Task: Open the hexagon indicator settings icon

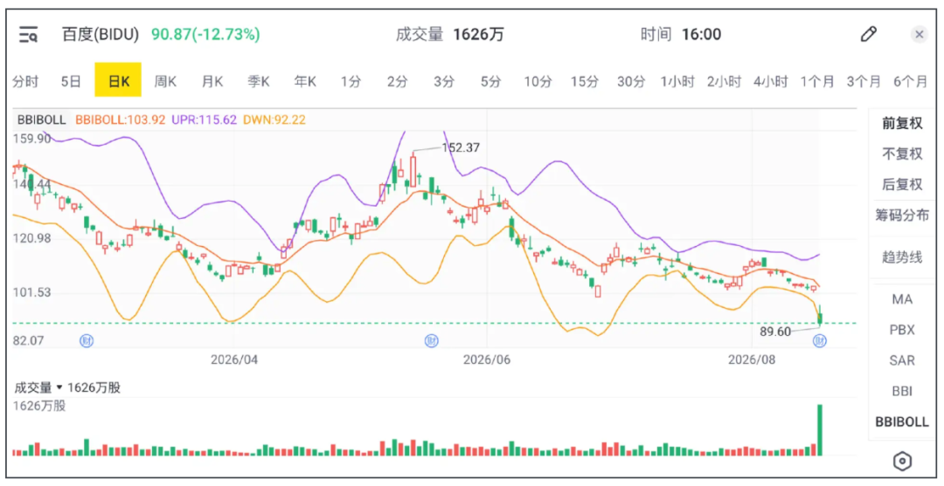Action: [x=902, y=462]
